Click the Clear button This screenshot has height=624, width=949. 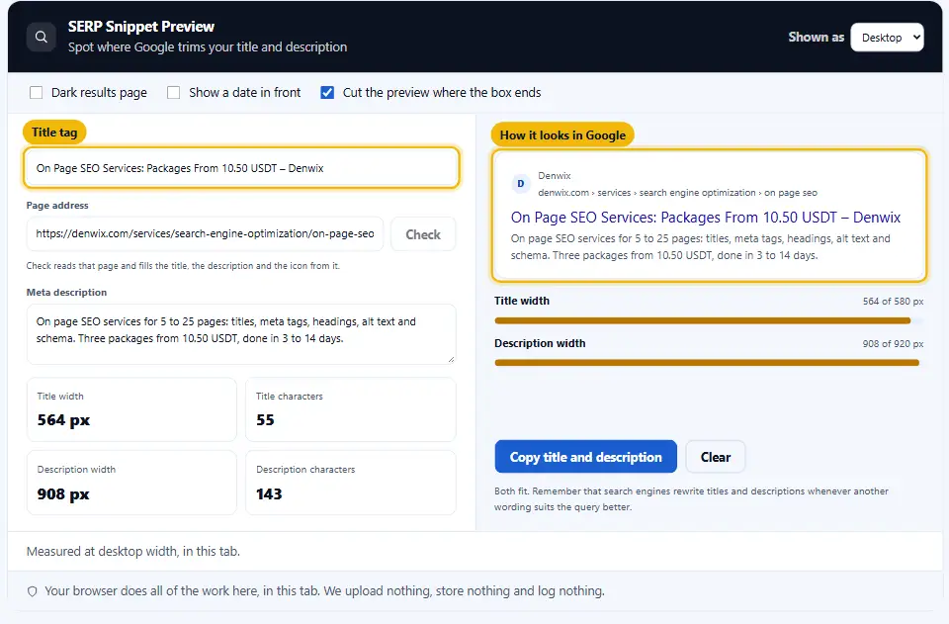pos(716,457)
